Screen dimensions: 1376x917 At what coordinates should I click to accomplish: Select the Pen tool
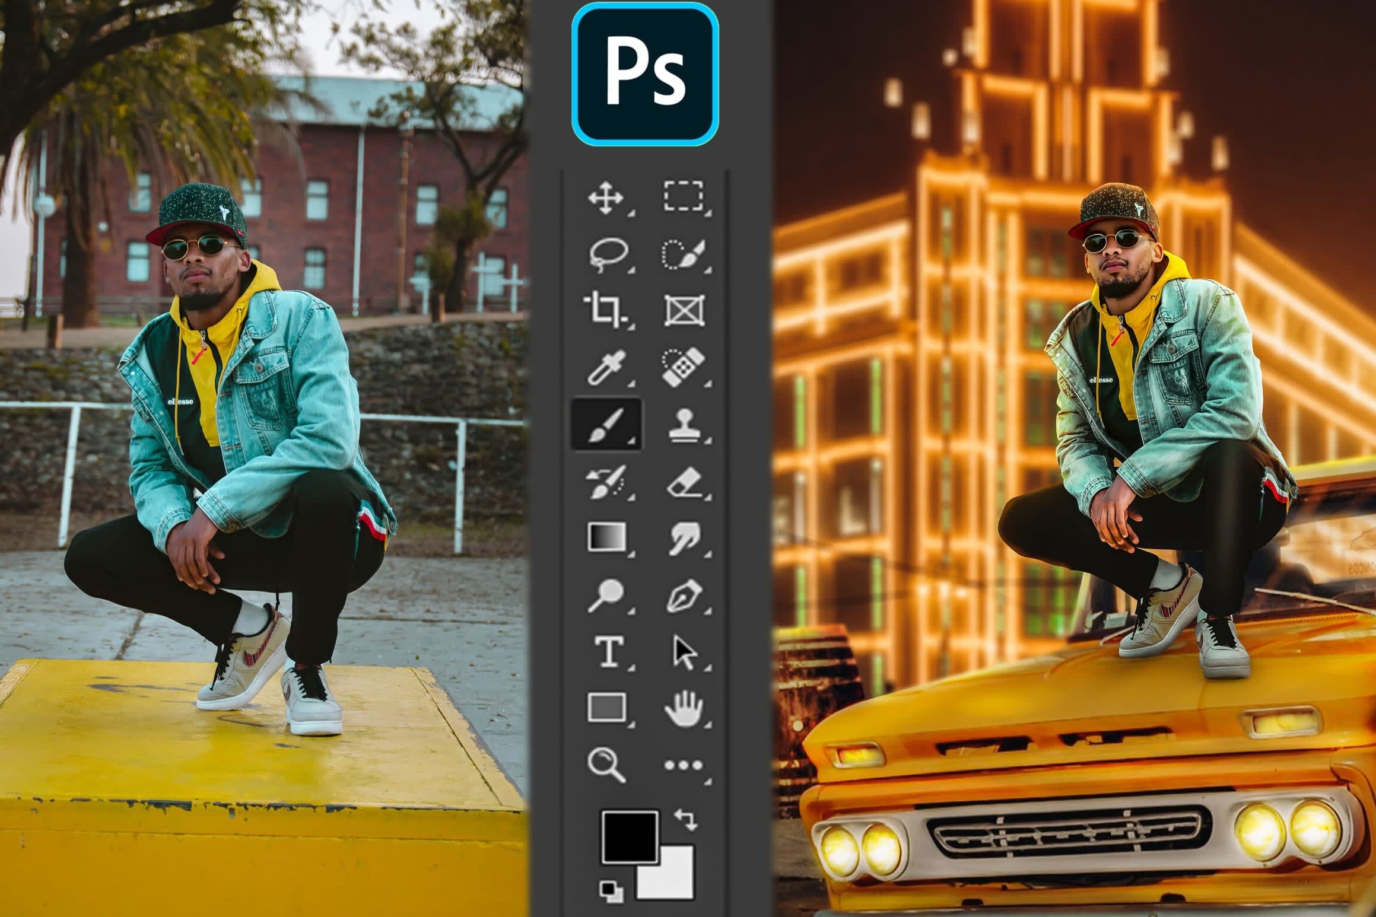[684, 595]
